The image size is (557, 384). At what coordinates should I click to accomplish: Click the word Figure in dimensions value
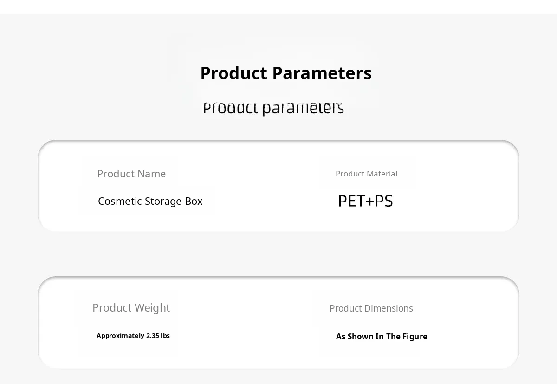click(x=415, y=337)
